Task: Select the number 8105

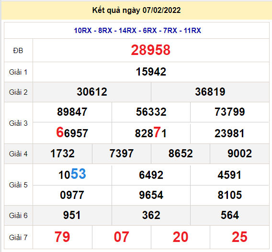Action: click(230, 195)
